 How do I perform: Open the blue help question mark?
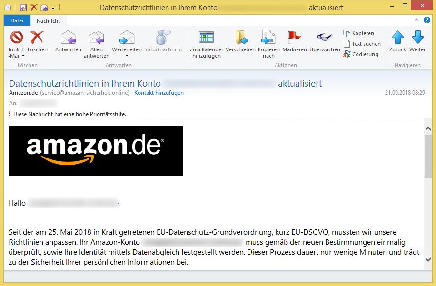tap(427, 20)
